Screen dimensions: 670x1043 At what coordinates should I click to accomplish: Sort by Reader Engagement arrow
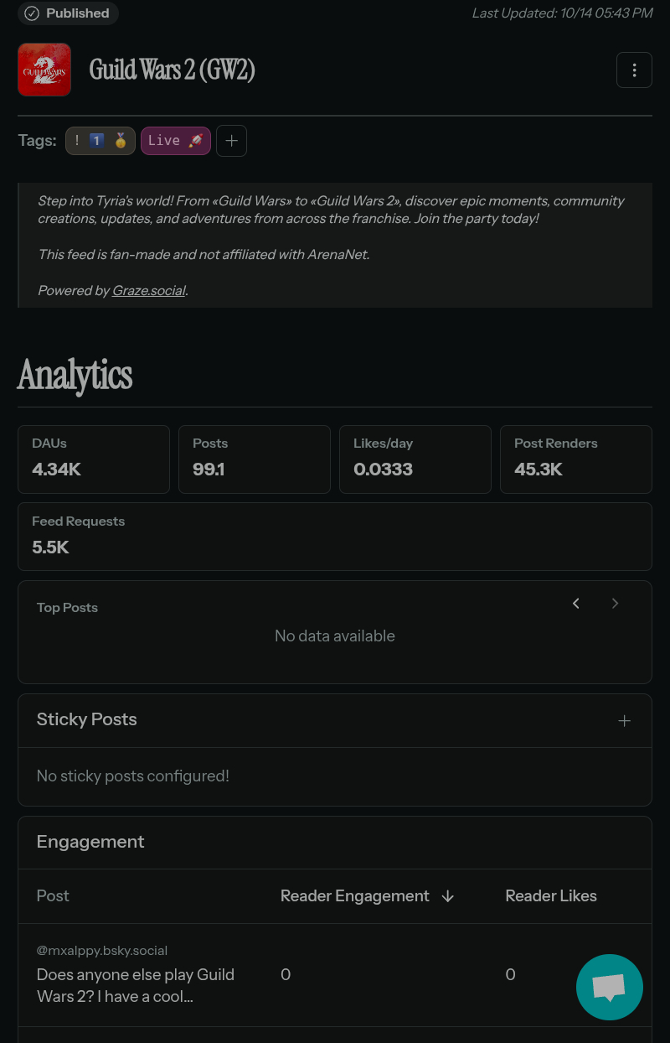[x=448, y=896]
